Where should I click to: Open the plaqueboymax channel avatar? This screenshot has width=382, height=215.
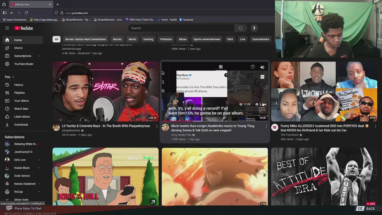[x=56, y=128]
